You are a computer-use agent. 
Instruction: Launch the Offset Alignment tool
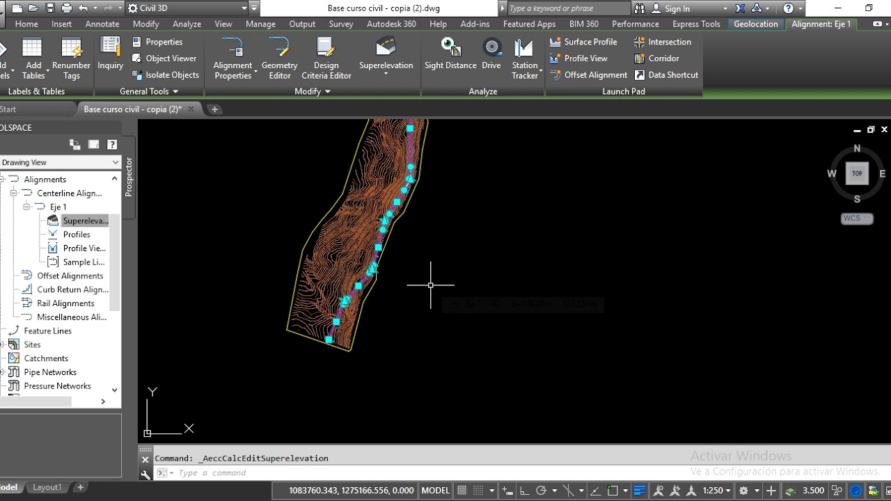[589, 75]
